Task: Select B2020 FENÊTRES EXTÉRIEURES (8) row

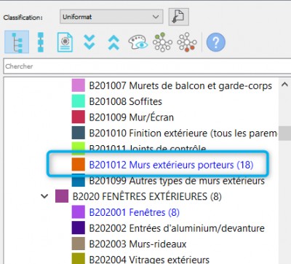Action: pyautogui.click(x=147, y=196)
